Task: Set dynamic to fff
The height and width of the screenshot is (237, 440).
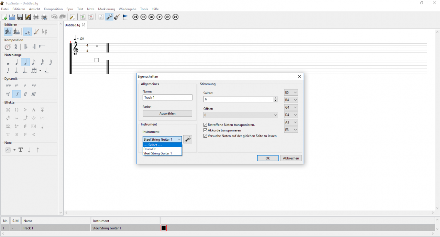Action: tap(34, 94)
